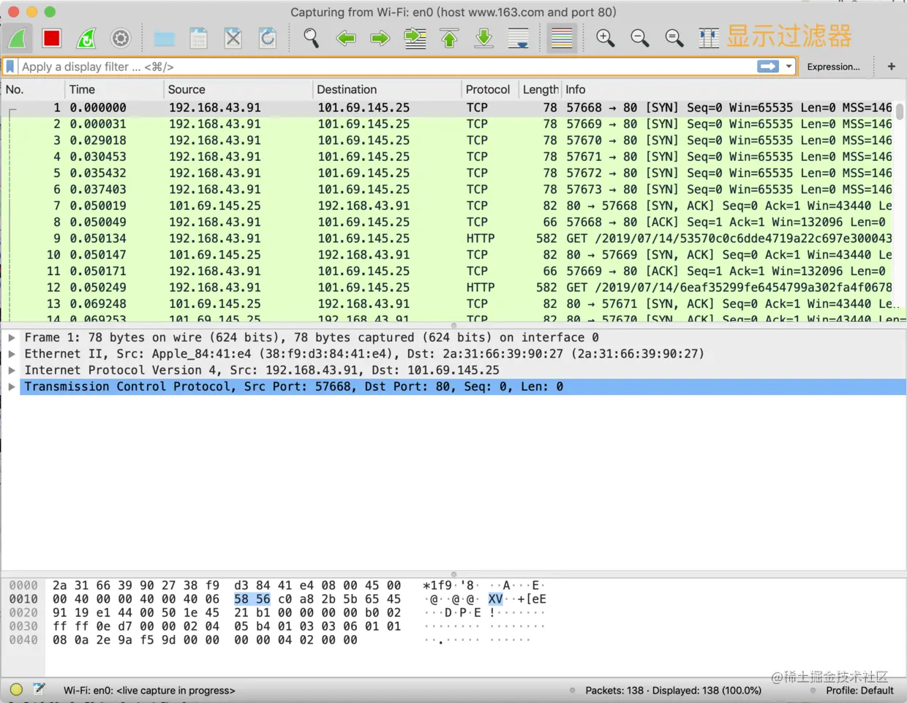Screen dimensions: 907x703
Task: Click the display filter input field
Action: coord(388,67)
